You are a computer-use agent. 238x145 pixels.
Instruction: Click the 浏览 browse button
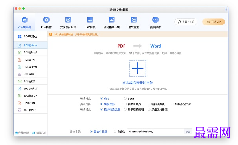click(188, 132)
